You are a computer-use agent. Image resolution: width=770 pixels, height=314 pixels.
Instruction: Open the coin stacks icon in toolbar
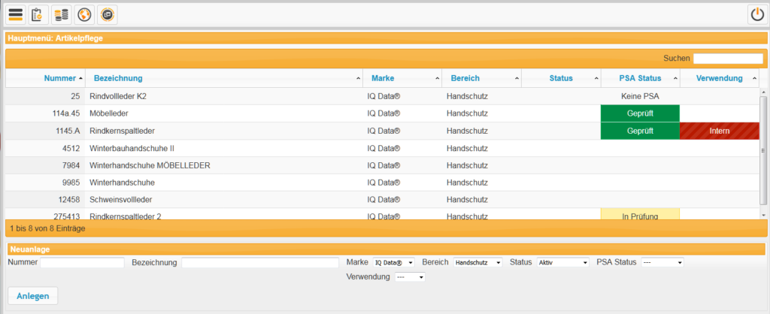click(62, 15)
